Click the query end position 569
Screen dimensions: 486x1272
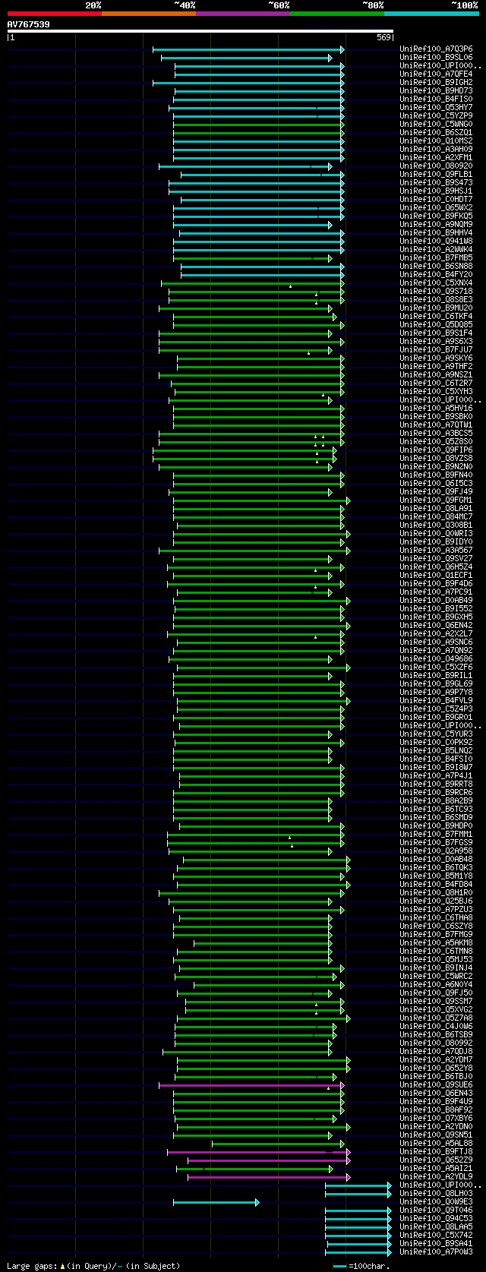[x=383, y=37]
